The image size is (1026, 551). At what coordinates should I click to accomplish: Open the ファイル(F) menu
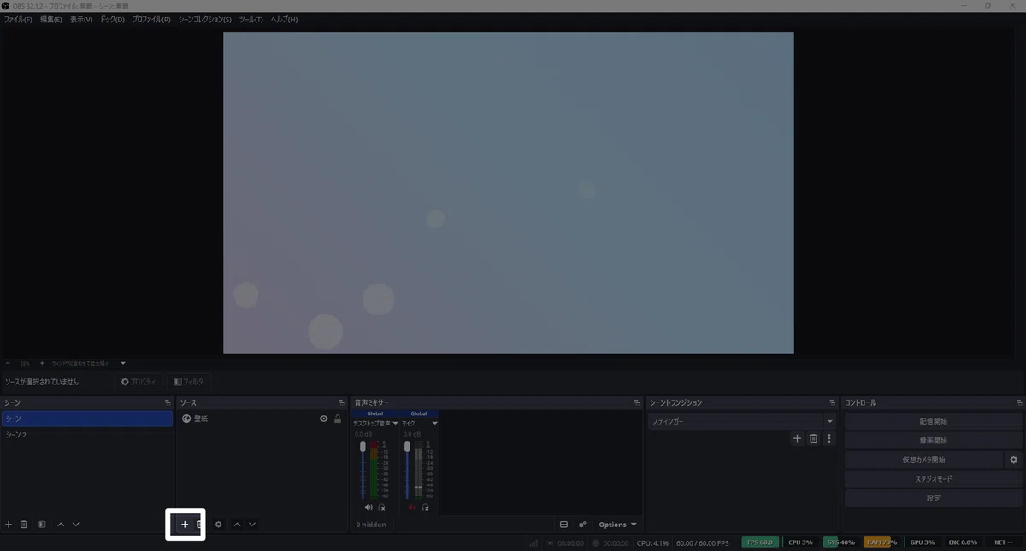[18, 19]
